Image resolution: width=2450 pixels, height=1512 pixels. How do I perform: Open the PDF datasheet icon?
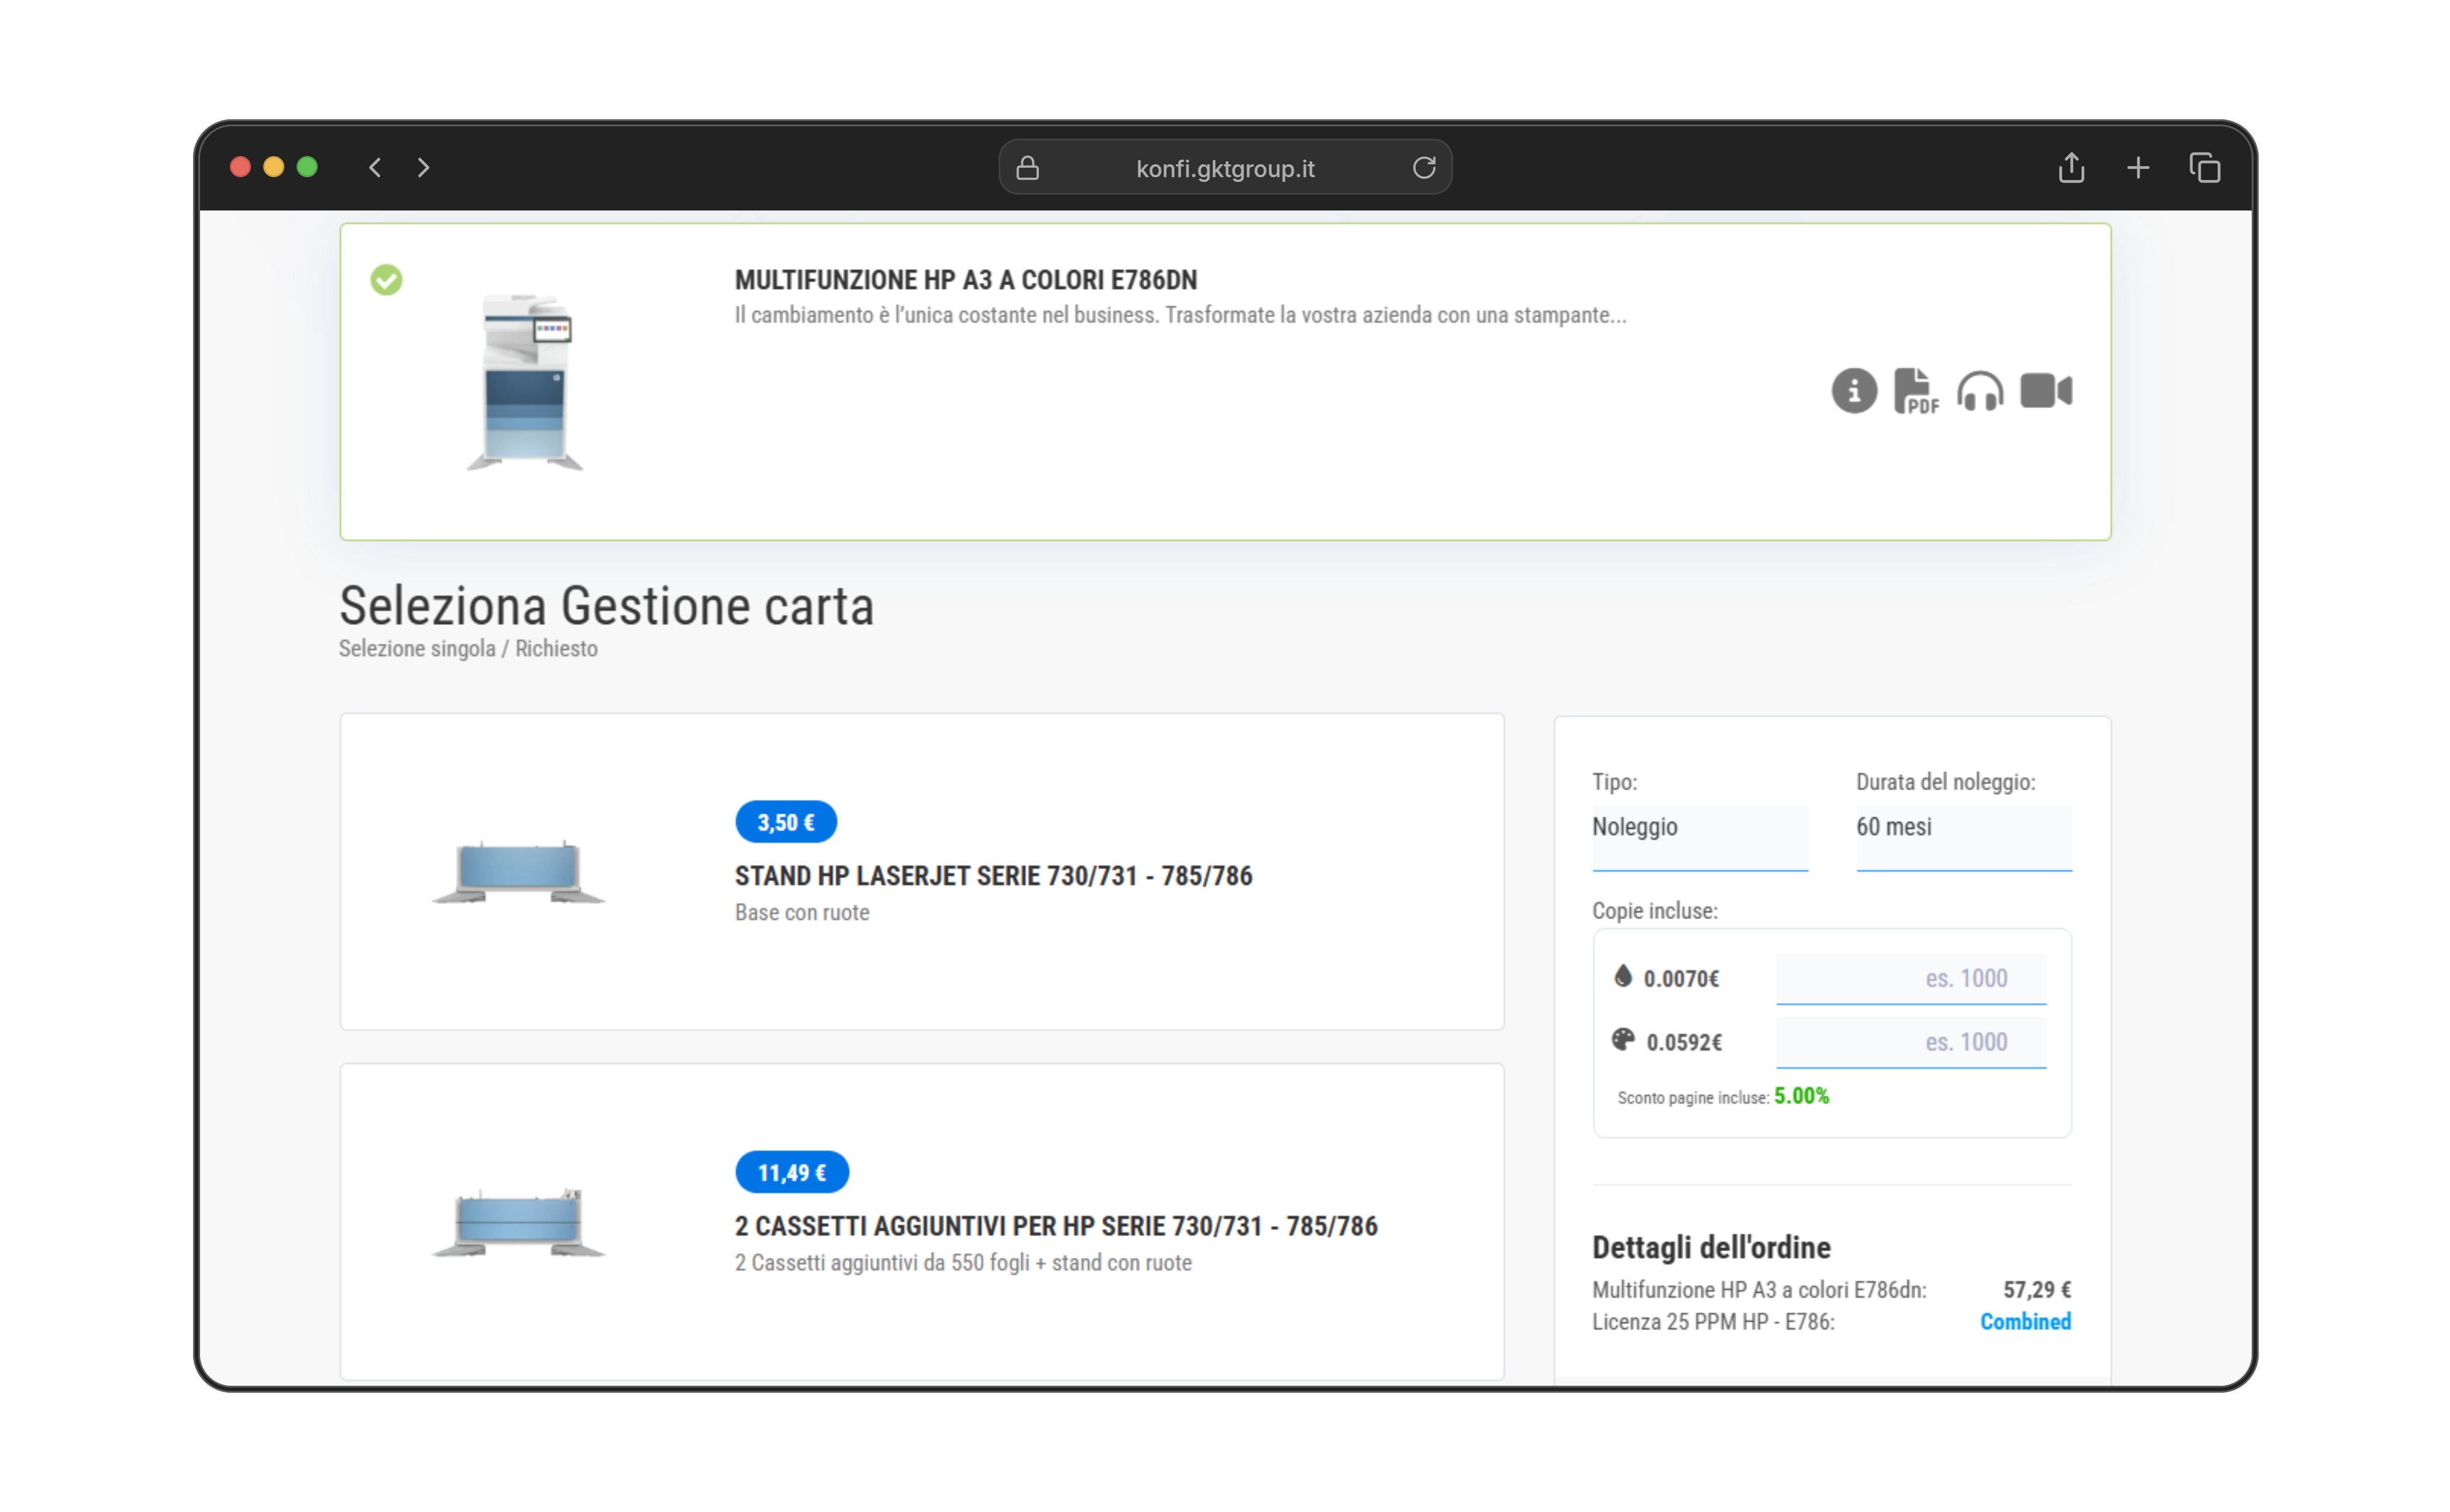click(x=1916, y=391)
